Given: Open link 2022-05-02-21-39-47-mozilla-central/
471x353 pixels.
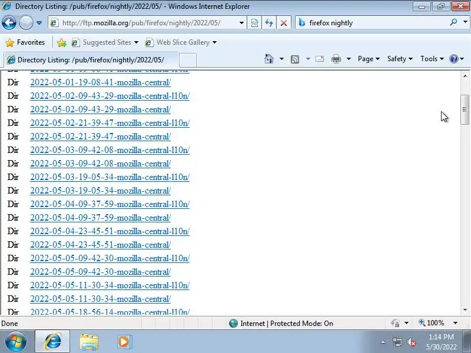Looking at the screenshot, I should [100, 136].
